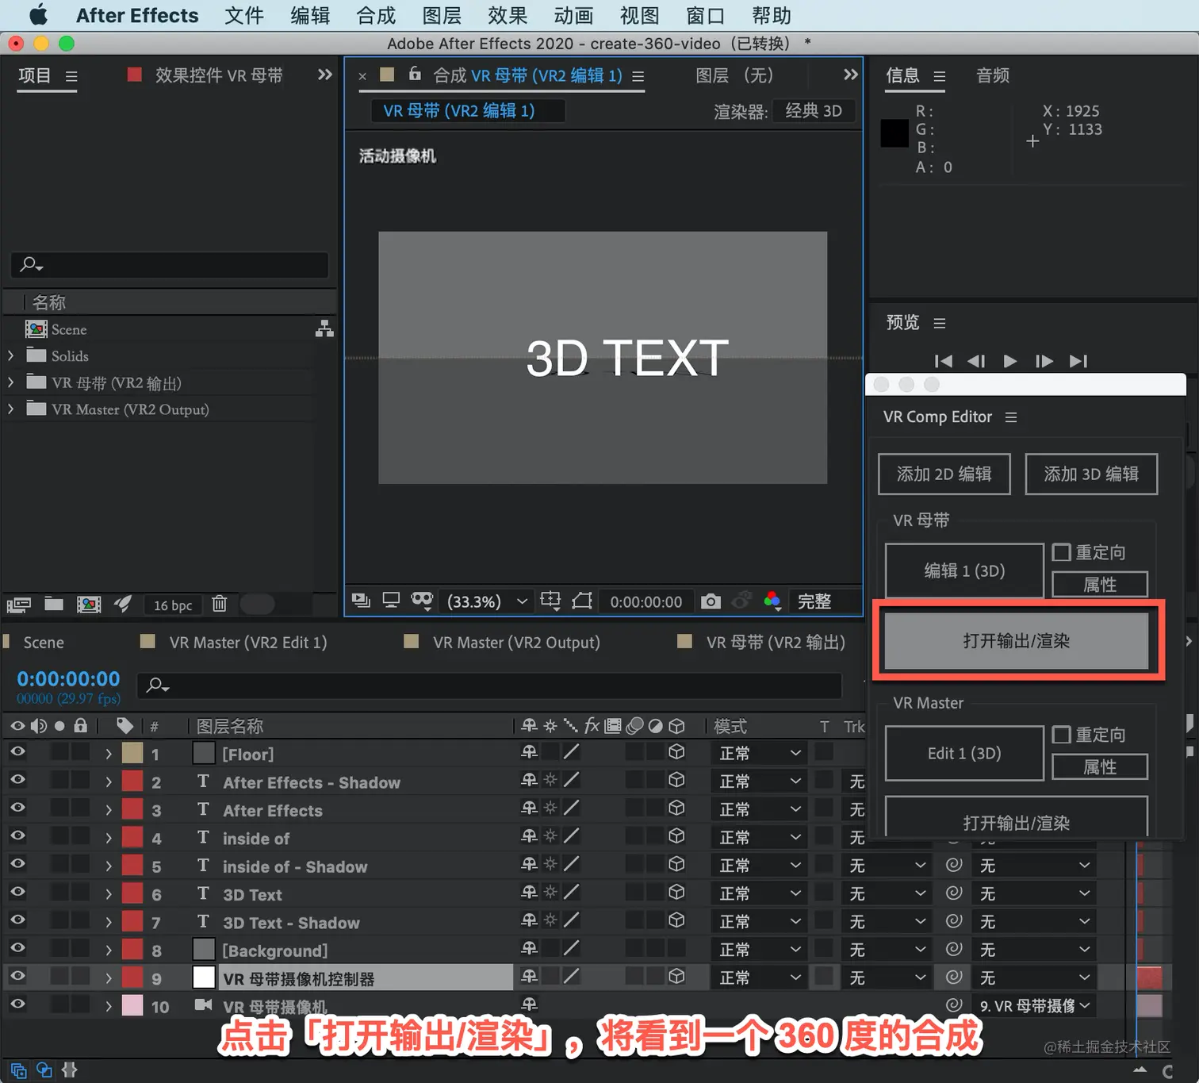Image resolution: width=1199 pixels, height=1083 pixels.
Task: Toggle visibility of the inside of layer
Action: (17, 835)
